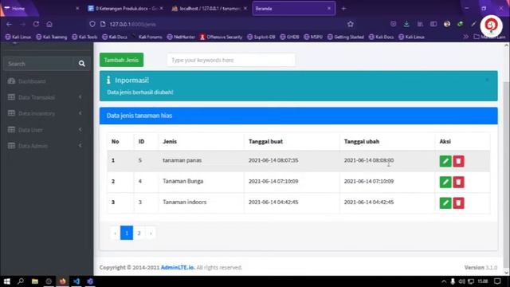510x287 pixels.
Task: Select pagination page 1
Action: click(x=127, y=233)
